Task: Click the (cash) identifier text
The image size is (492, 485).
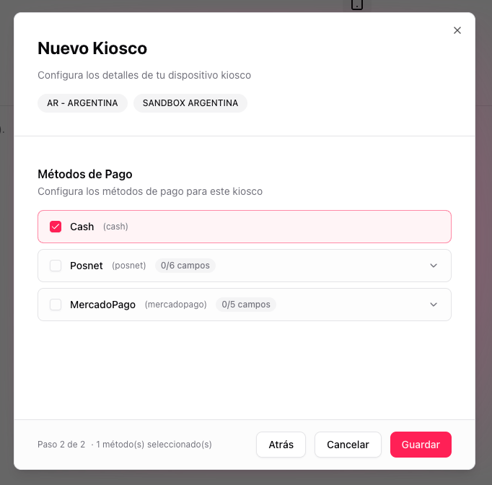Action: tap(115, 227)
